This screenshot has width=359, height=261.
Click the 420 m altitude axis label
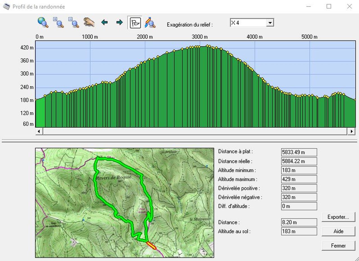[27, 48]
